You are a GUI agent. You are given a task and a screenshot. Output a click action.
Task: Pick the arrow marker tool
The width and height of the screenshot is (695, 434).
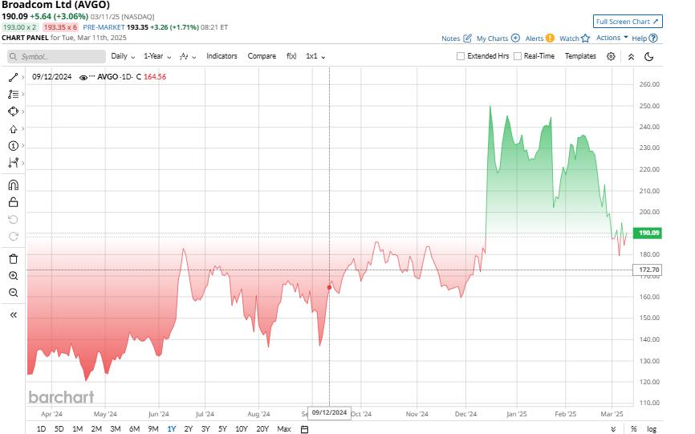13,129
